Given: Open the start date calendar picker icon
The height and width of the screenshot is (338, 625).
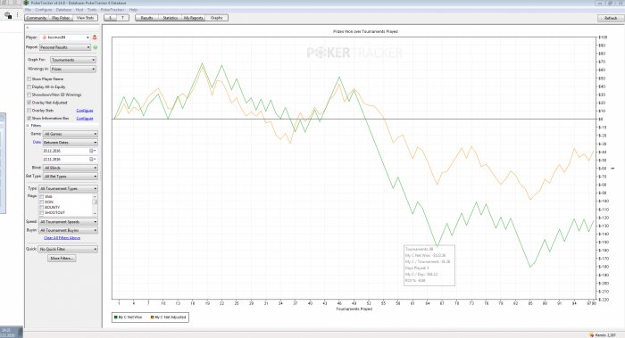Looking at the screenshot, I should [92, 151].
